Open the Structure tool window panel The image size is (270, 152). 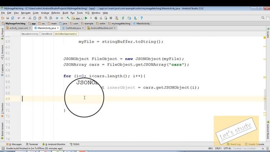coord(2,52)
